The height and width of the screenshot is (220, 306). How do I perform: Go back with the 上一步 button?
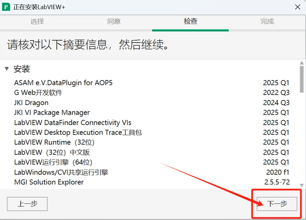coord(27,204)
